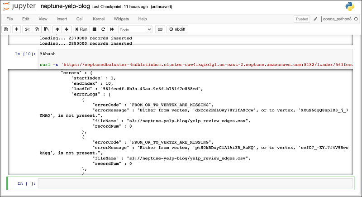362x197 pixels.
Task: Move selected cell down arrow
Action: click(x=67, y=29)
